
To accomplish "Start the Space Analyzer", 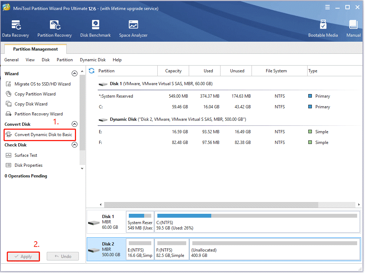I will (133, 29).
